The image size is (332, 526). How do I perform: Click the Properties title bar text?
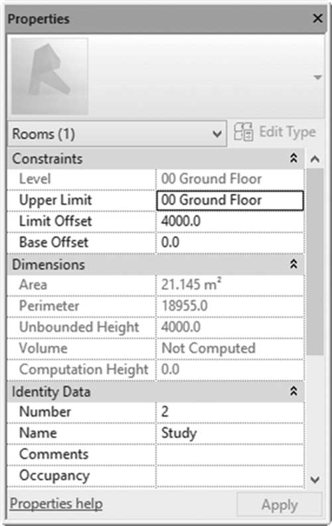[39, 19]
